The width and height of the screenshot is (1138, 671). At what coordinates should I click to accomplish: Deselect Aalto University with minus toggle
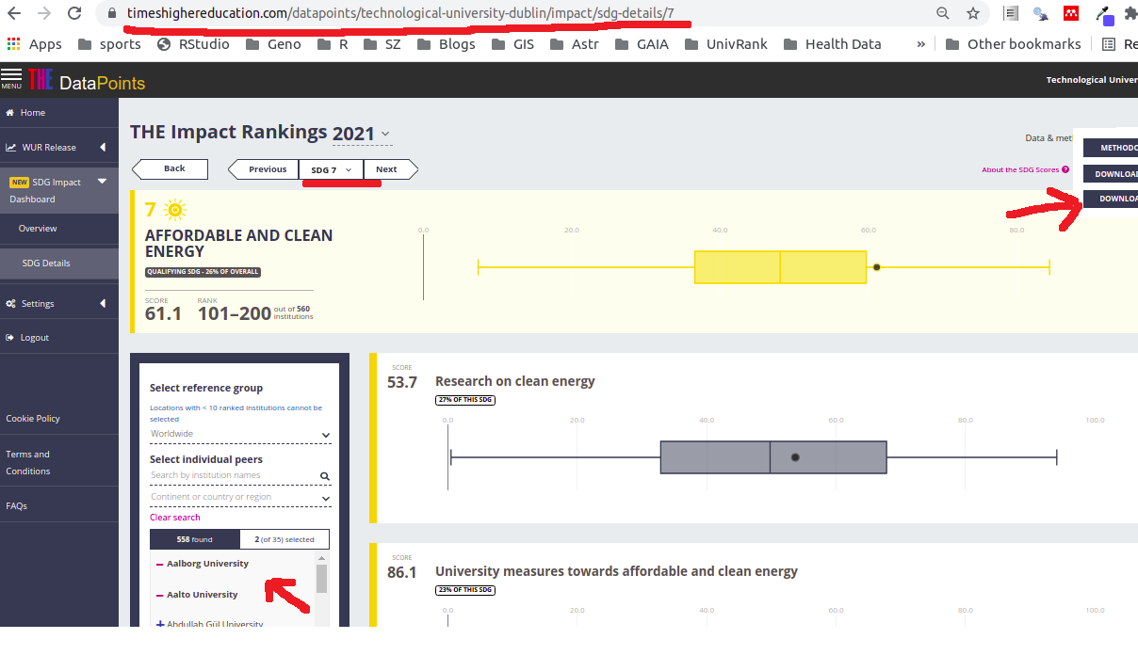pos(159,596)
